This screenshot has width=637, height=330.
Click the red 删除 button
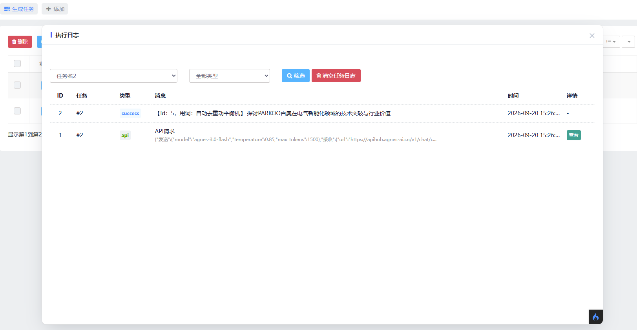click(x=20, y=42)
